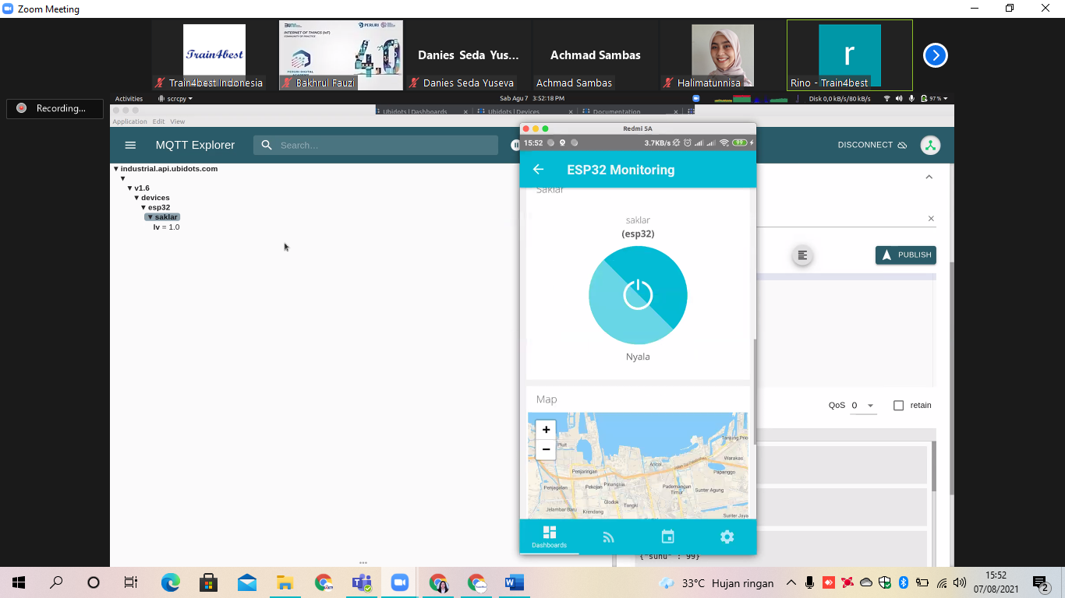Open the MQTT Explorer hamburger menu
The width and height of the screenshot is (1065, 598).
(x=130, y=145)
